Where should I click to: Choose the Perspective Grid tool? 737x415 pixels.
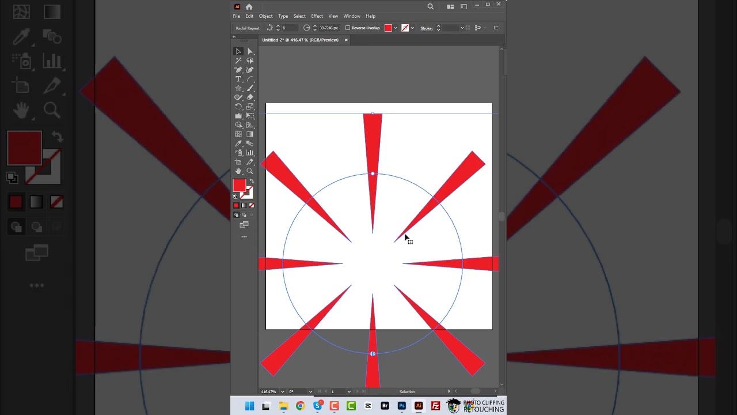click(x=250, y=125)
